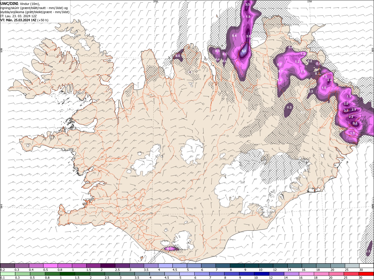Click the '(+50 h)' forecast offset text
Screen dimensions: 374x280
click(x=43, y=20)
